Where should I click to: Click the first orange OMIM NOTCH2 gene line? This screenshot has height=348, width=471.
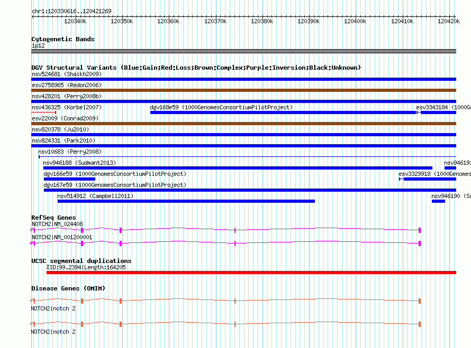[x=225, y=300]
